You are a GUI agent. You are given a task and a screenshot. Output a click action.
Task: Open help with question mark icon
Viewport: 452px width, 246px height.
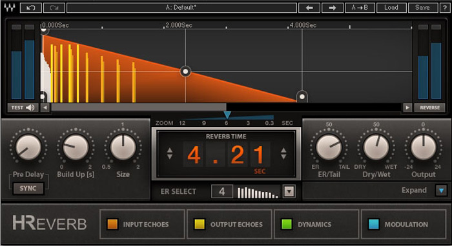[x=445, y=8]
